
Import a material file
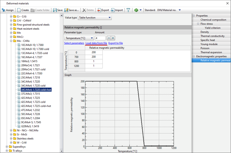(x=117, y=10)
